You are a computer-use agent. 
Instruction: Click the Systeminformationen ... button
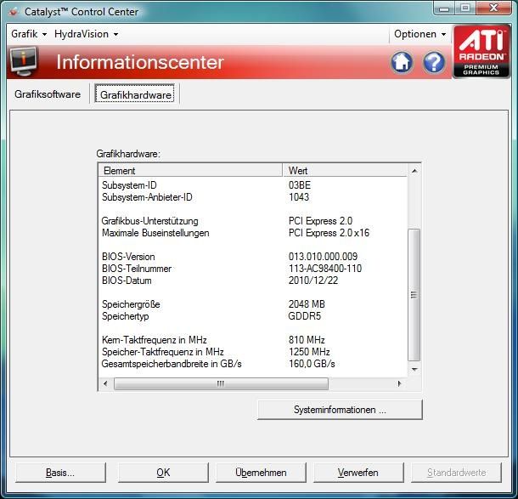340,410
